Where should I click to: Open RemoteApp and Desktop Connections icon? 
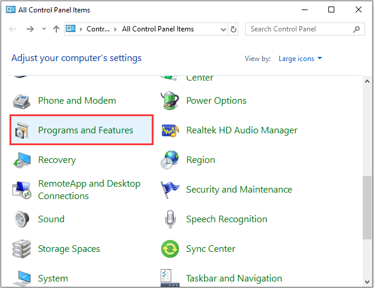(x=22, y=190)
